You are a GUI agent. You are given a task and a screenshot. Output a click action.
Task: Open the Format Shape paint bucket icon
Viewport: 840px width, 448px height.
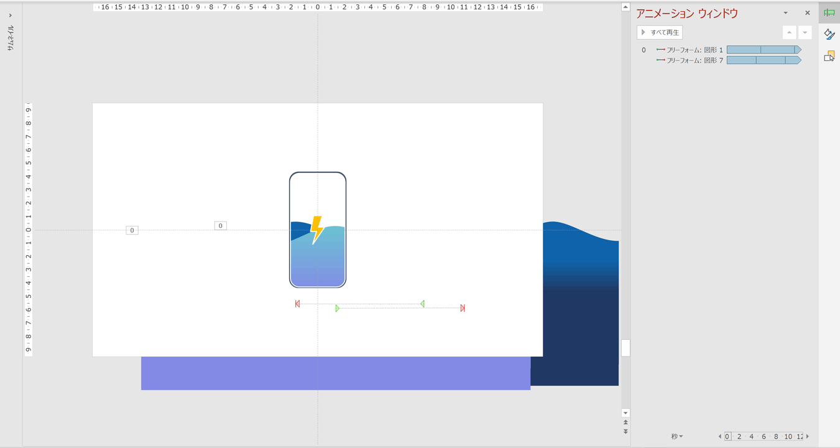pos(829,34)
